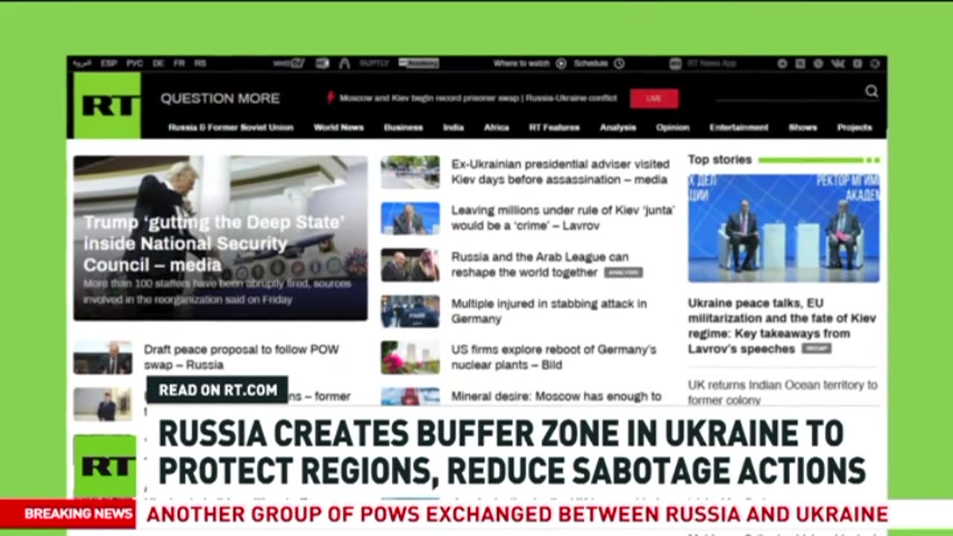Switch to RS language edition

click(x=200, y=64)
